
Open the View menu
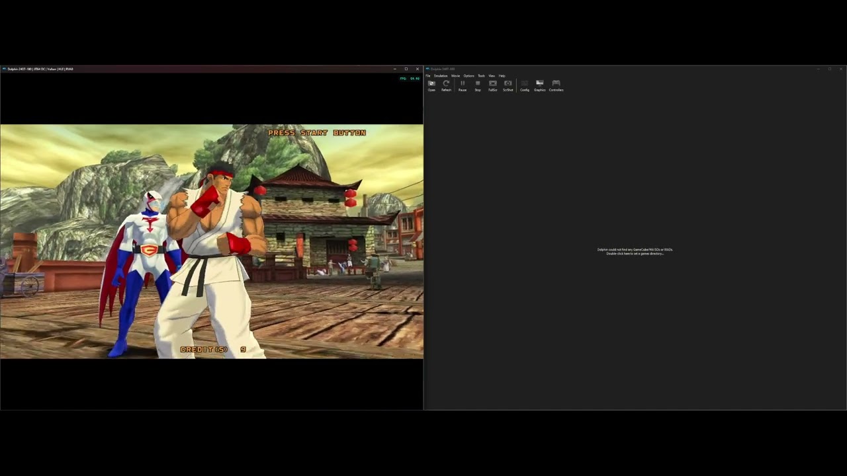pyautogui.click(x=492, y=76)
